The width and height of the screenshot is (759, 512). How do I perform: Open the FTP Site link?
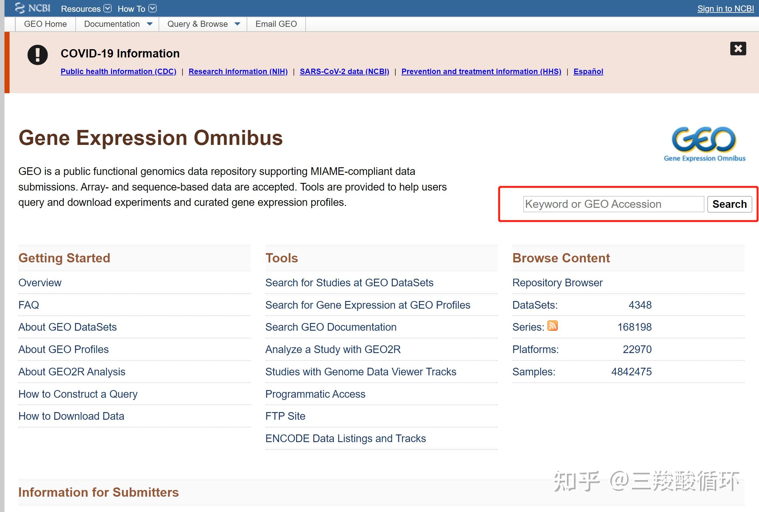pos(285,416)
